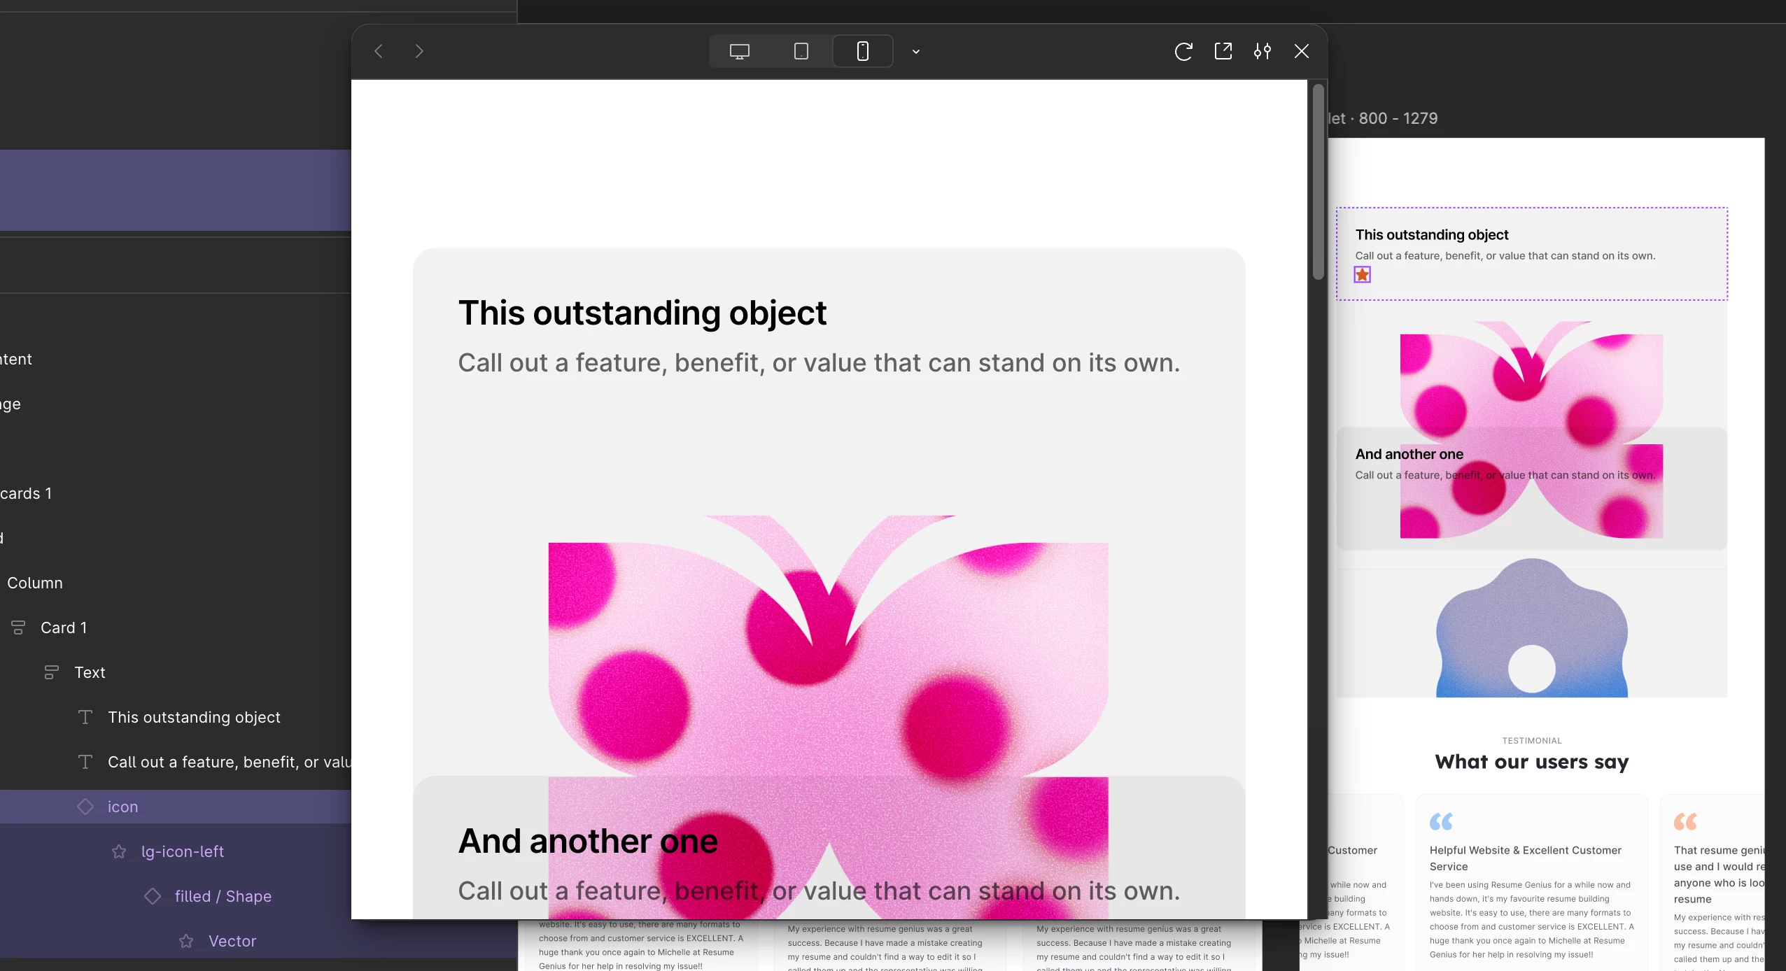Click 'This outstanding object' title on canvas
The image size is (1786, 971).
click(1432, 235)
